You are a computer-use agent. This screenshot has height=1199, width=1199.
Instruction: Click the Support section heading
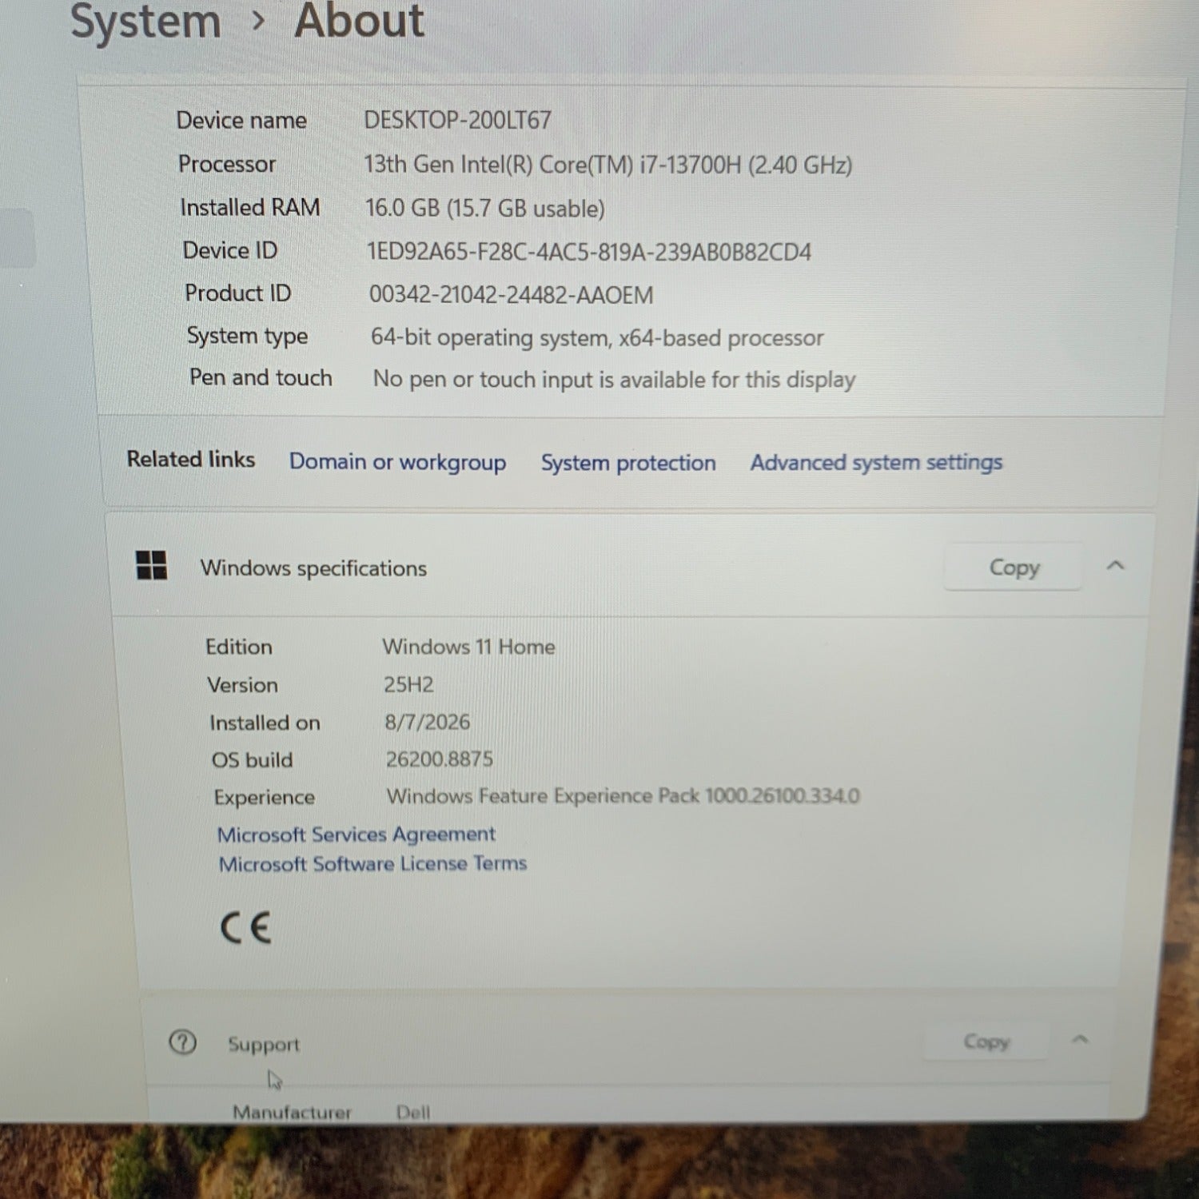264,1044
